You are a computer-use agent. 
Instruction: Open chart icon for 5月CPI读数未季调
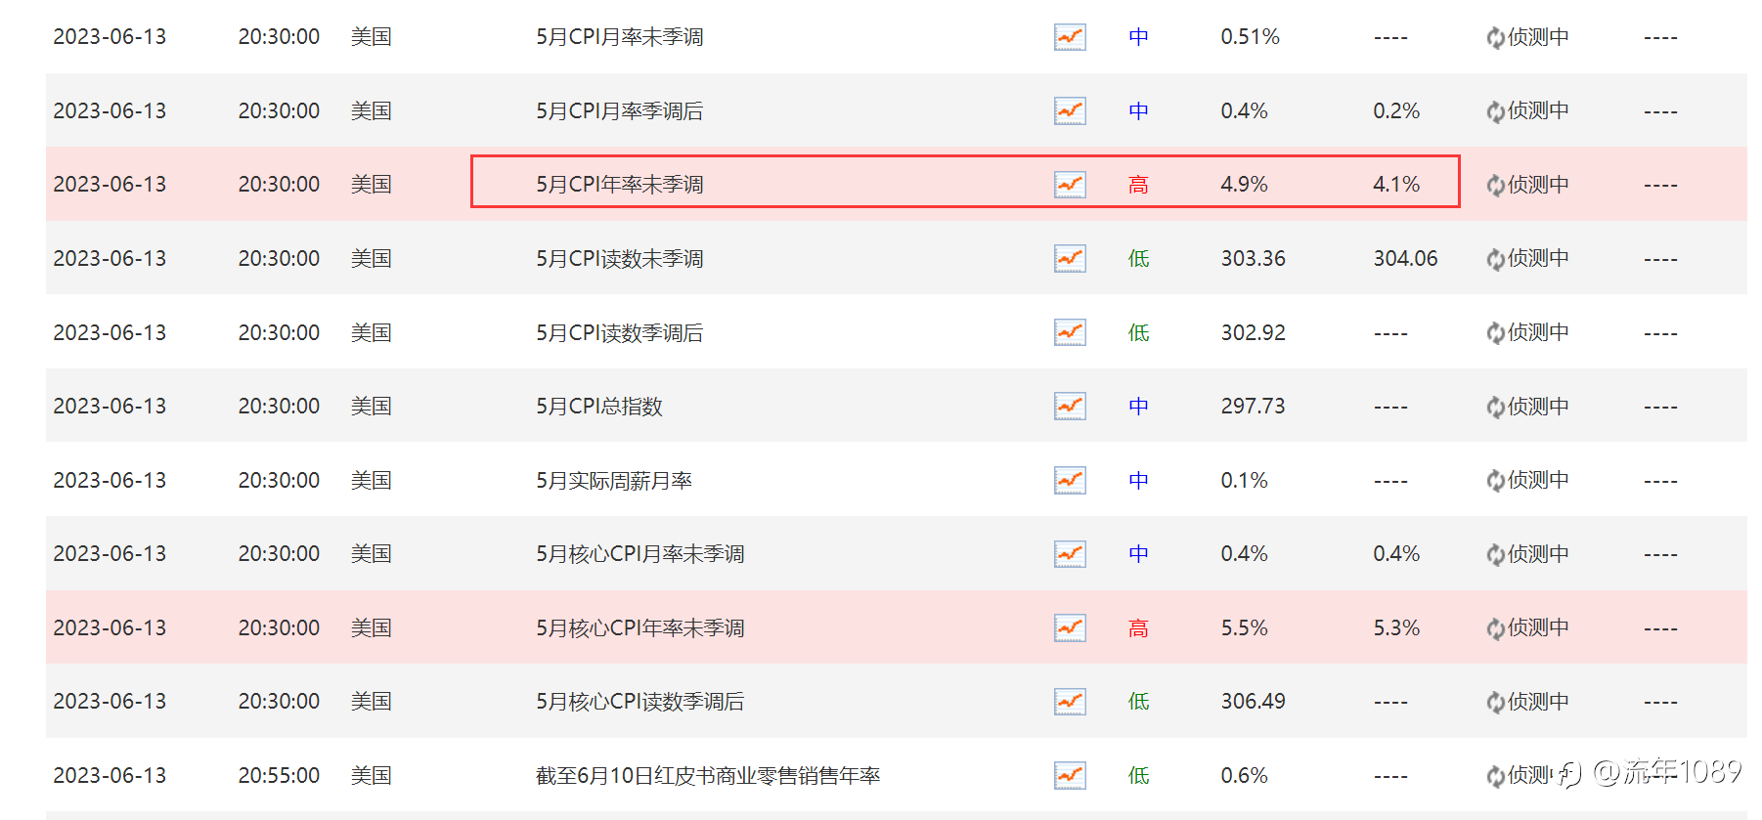[x=1070, y=258]
